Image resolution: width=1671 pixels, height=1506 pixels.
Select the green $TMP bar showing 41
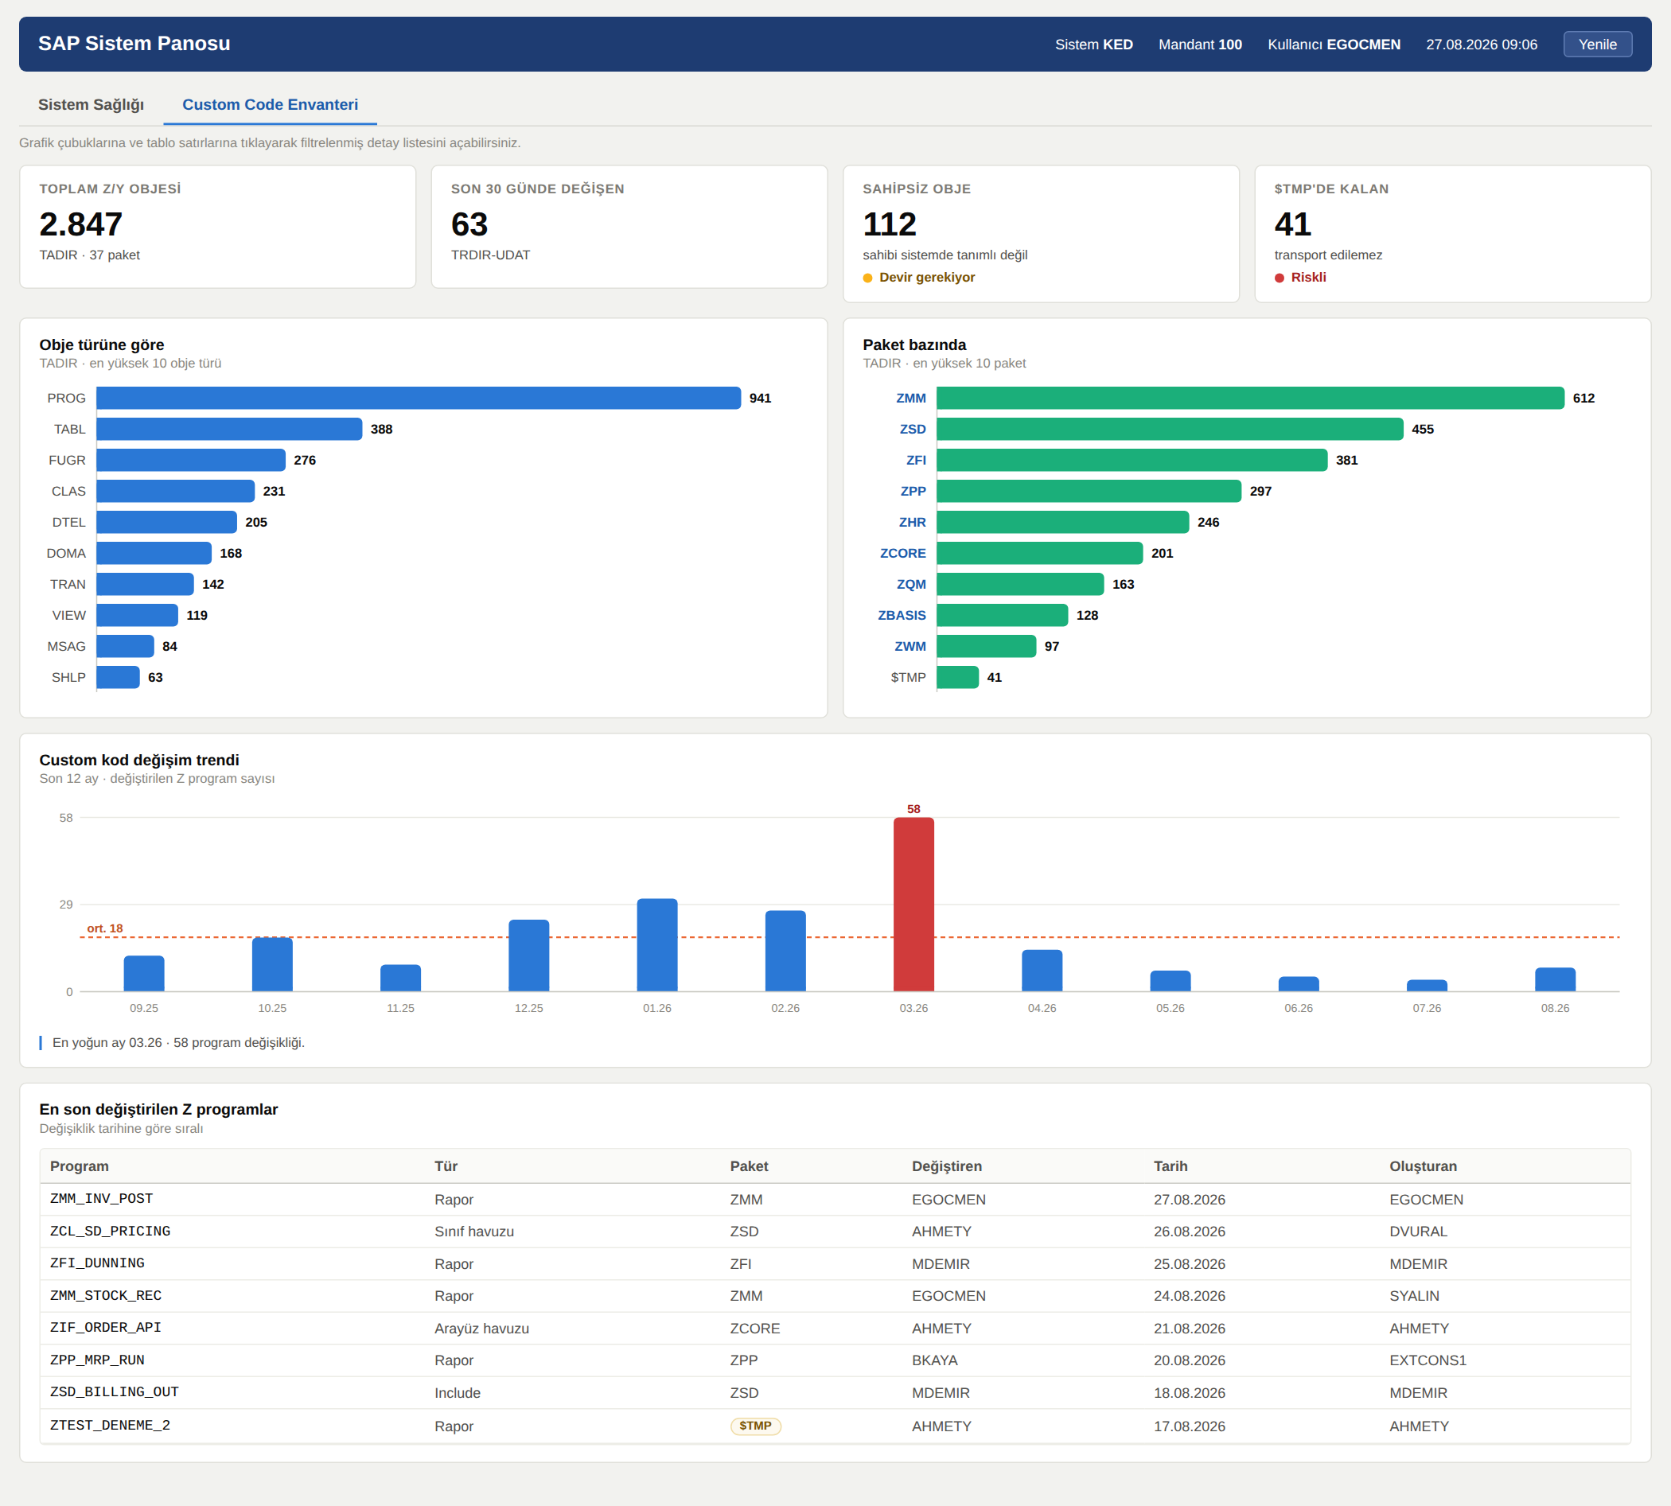(957, 678)
